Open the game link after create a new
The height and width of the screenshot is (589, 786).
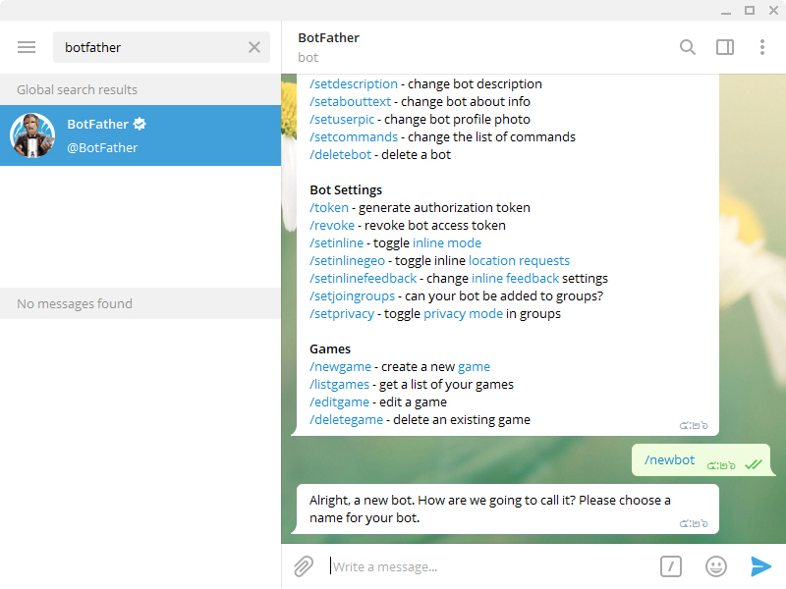[474, 367]
